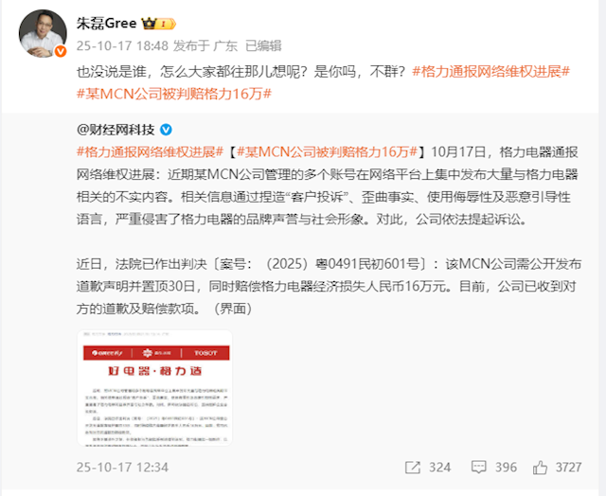Open top hashtag #格力通报网络维权进展#
Image resolution: width=606 pixels, height=496 pixels.
490,71
